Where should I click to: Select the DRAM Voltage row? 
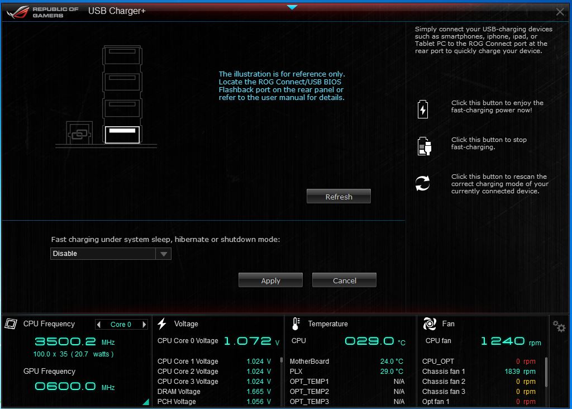pyautogui.click(x=214, y=392)
